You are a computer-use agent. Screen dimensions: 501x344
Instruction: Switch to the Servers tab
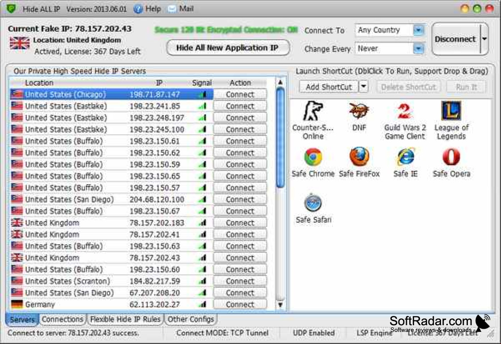(22, 319)
